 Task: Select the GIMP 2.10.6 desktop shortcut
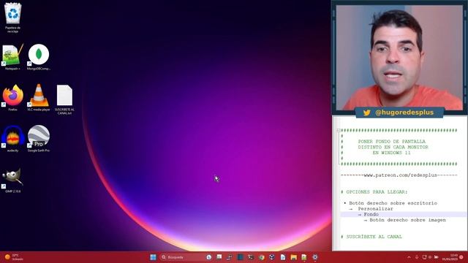(13, 180)
